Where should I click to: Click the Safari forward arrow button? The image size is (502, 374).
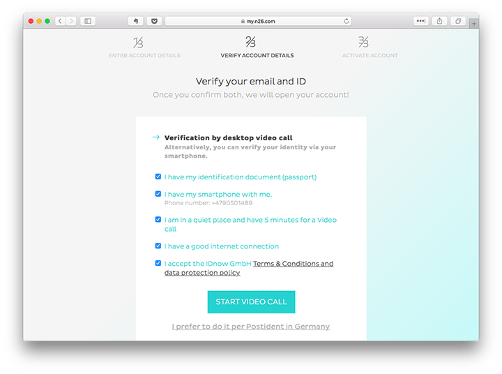pos(71,21)
